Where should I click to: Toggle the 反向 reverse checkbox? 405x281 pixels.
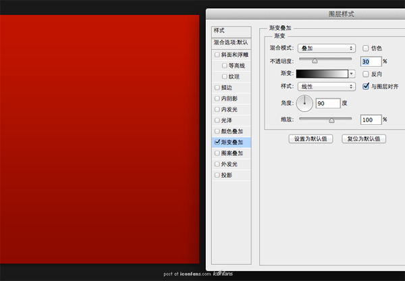click(365, 74)
